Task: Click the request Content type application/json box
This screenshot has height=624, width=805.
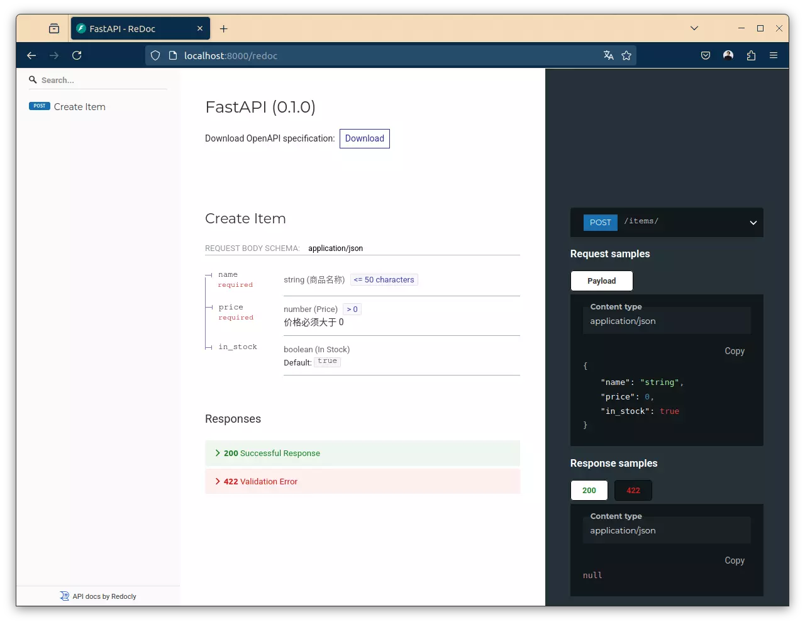Action: pyautogui.click(x=667, y=321)
